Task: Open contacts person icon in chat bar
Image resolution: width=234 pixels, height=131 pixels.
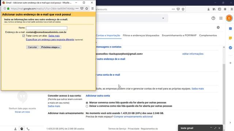Action: pos(15,129)
